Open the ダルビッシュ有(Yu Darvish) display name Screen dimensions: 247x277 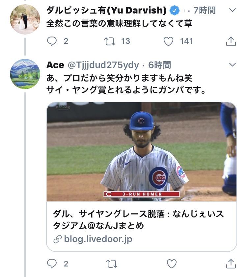tap(106, 11)
